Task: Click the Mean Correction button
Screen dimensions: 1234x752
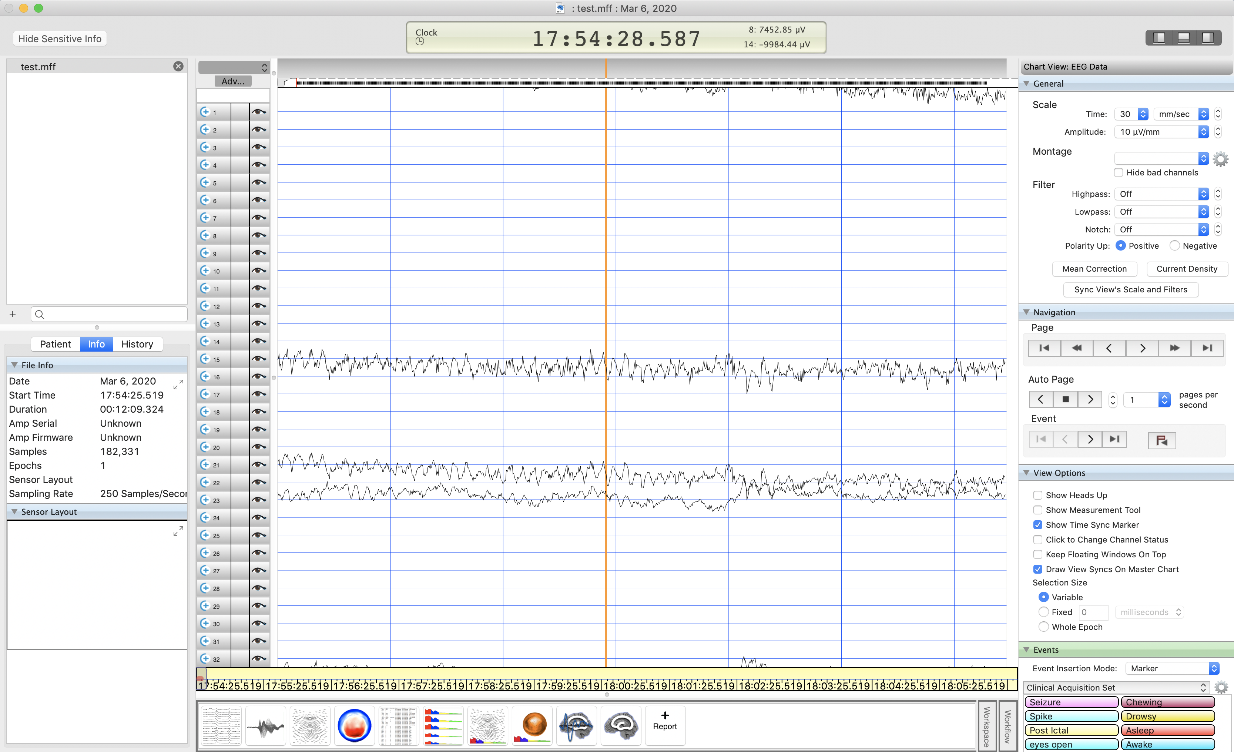Action: (x=1094, y=269)
